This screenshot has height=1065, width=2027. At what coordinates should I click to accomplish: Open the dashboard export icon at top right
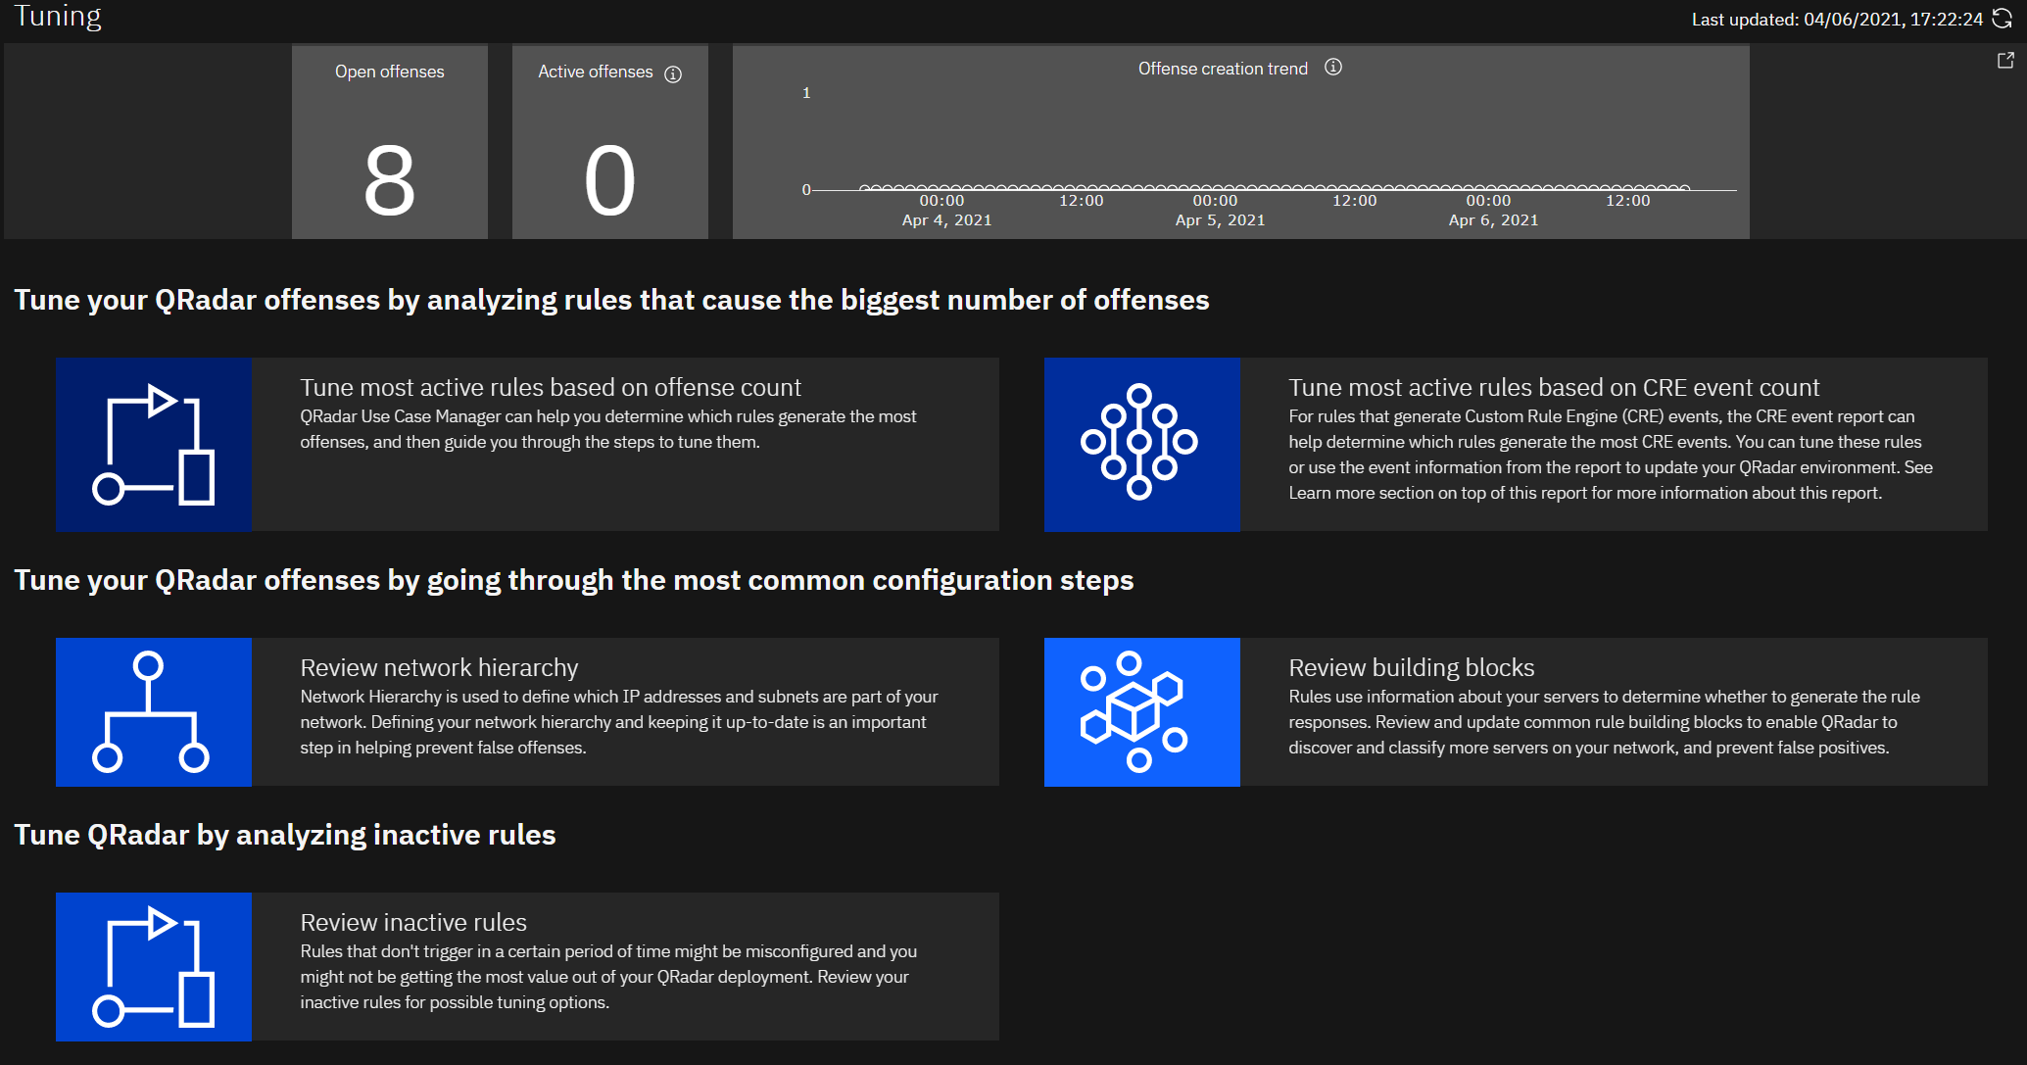2003,60
